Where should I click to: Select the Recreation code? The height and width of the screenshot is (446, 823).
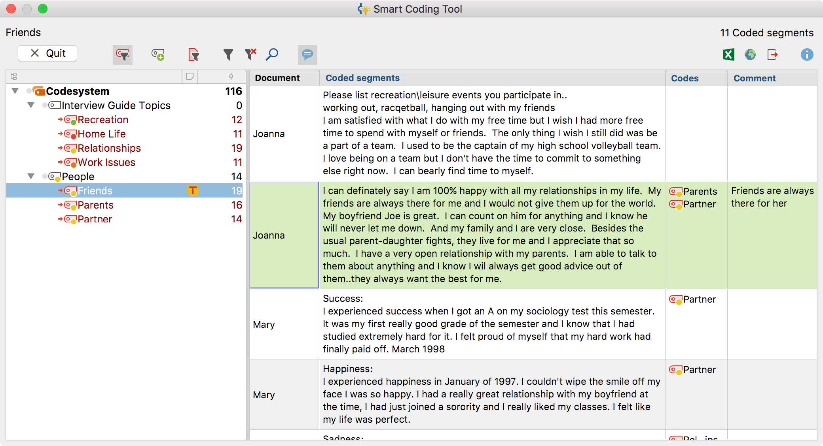coord(103,119)
